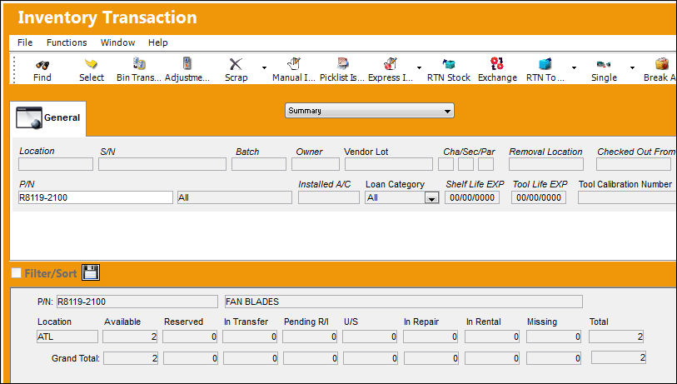Click the Owner input field
This screenshot has width=677, height=384.
tap(316, 164)
